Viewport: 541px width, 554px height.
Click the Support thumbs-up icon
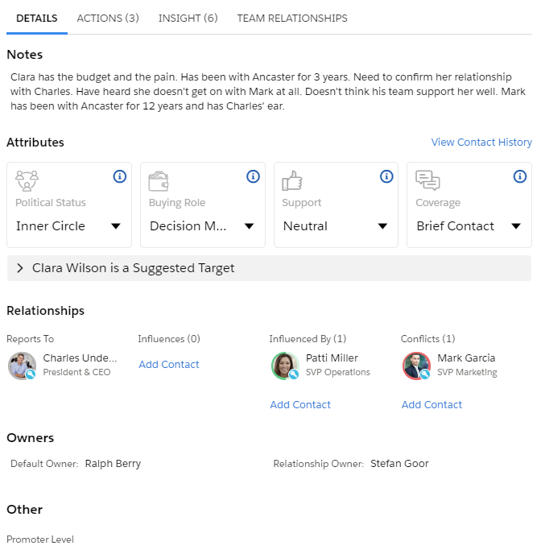pyautogui.click(x=292, y=180)
